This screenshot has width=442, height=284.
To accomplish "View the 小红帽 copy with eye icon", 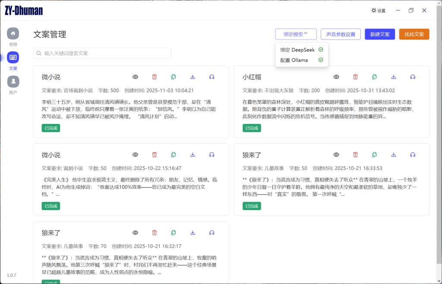I will pos(336,77).
